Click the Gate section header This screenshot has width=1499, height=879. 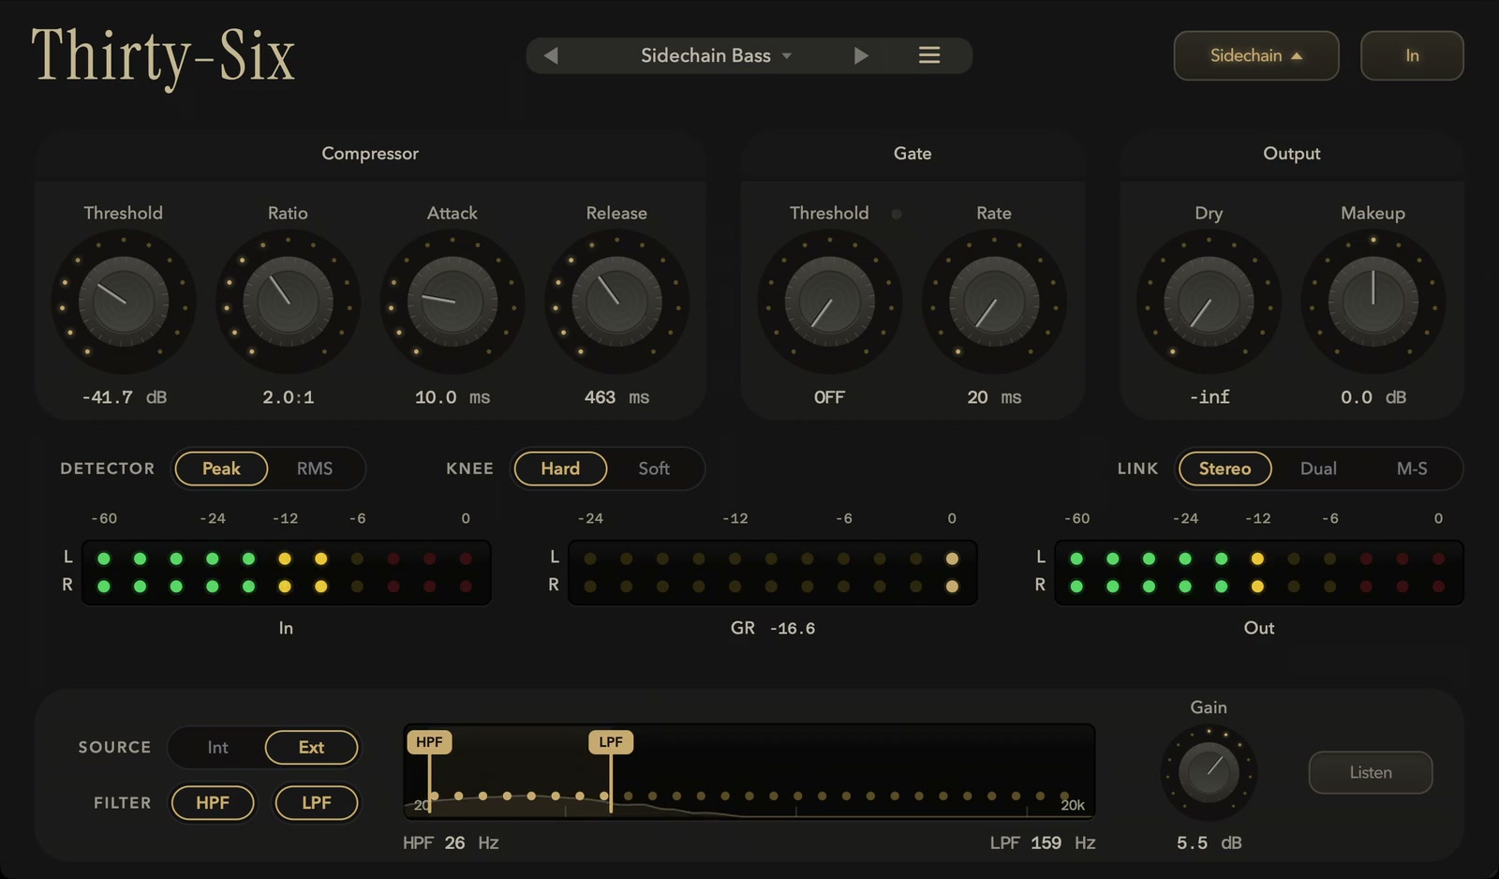tap(913, 154)
